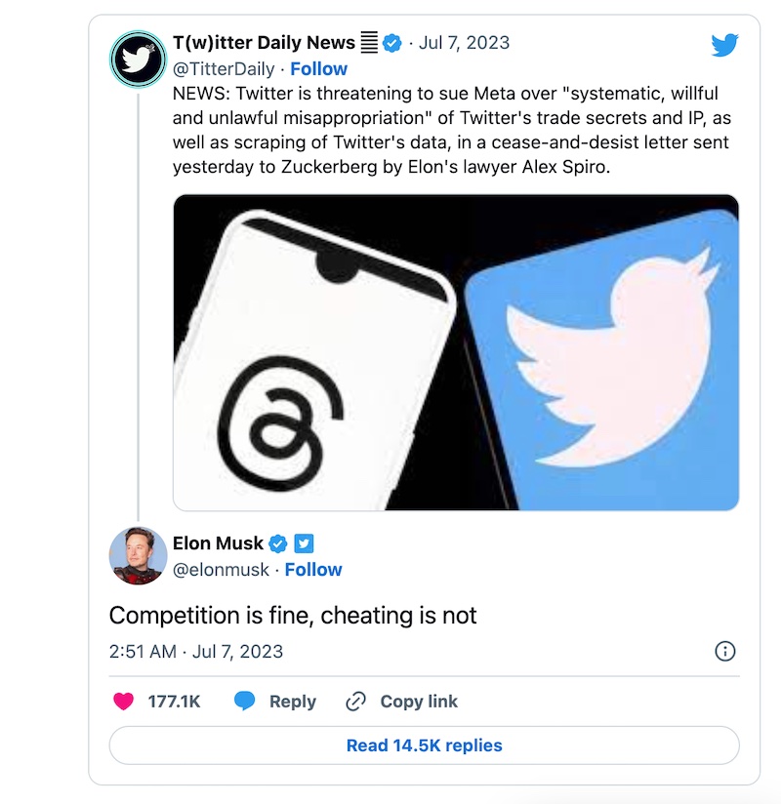This screenshot has height=804, width=781.
Task: Click T(w)itter Daily News verified badge
Action: tap(392, 43)
